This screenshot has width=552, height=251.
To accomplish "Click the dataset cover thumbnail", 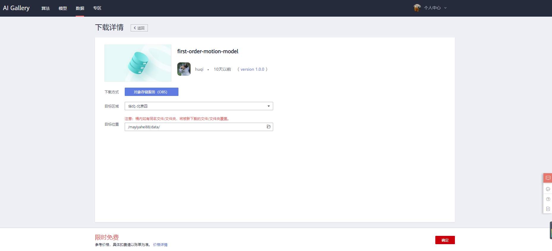I will [x=138, y=63].
